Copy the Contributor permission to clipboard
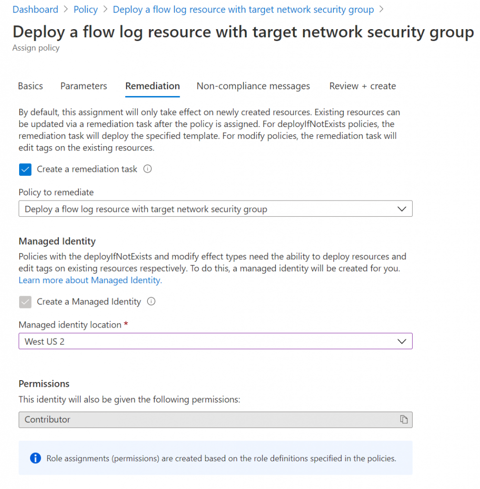Image resolution: width=480 pixels, height=489 pixels. pyautogui.click(x=404, y=419)
